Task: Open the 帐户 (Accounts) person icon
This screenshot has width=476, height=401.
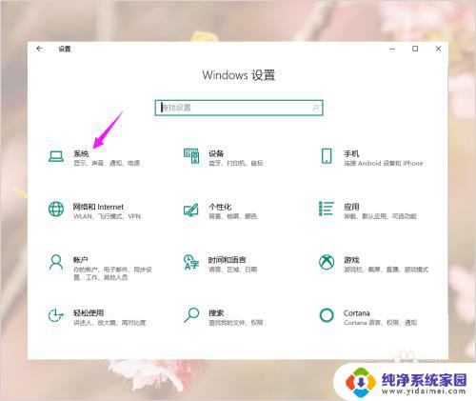Action: click(x=56, y=263)
